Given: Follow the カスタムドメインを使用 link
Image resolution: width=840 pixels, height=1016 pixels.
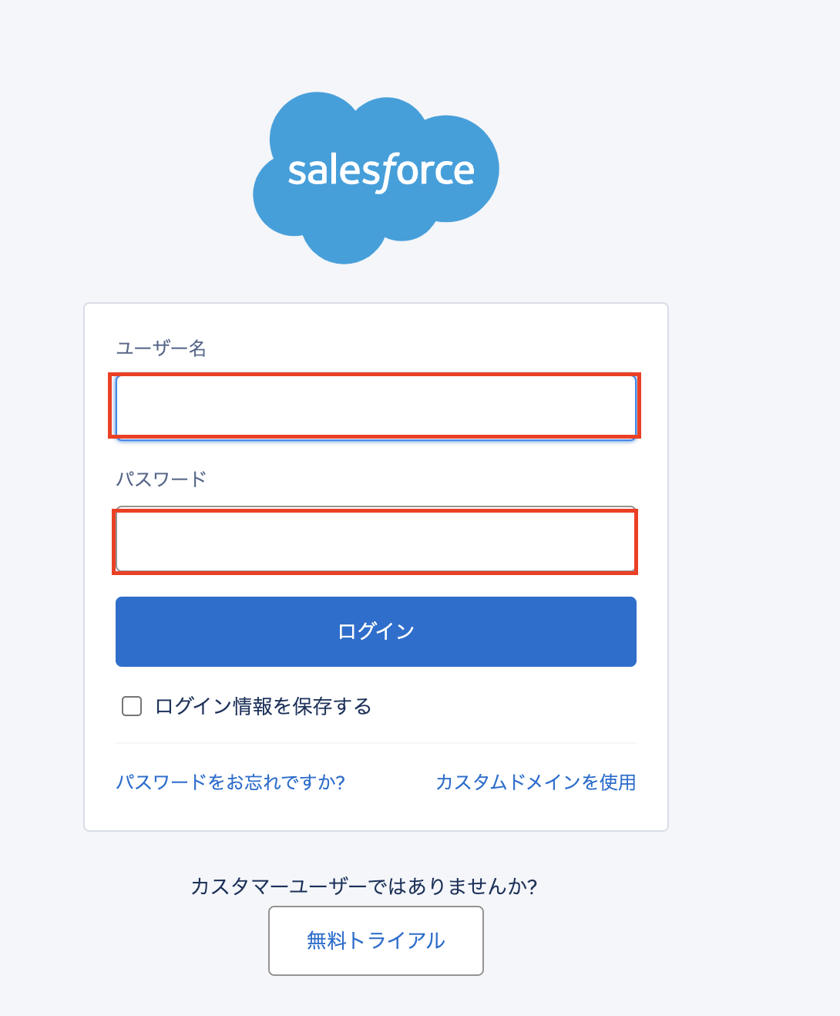Looking at the screenshot, I should point(536,782).
